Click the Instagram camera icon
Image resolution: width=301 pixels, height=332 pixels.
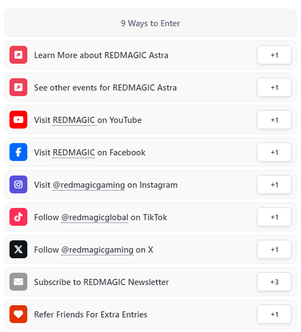pyautogui.click(x=18, y=184)
